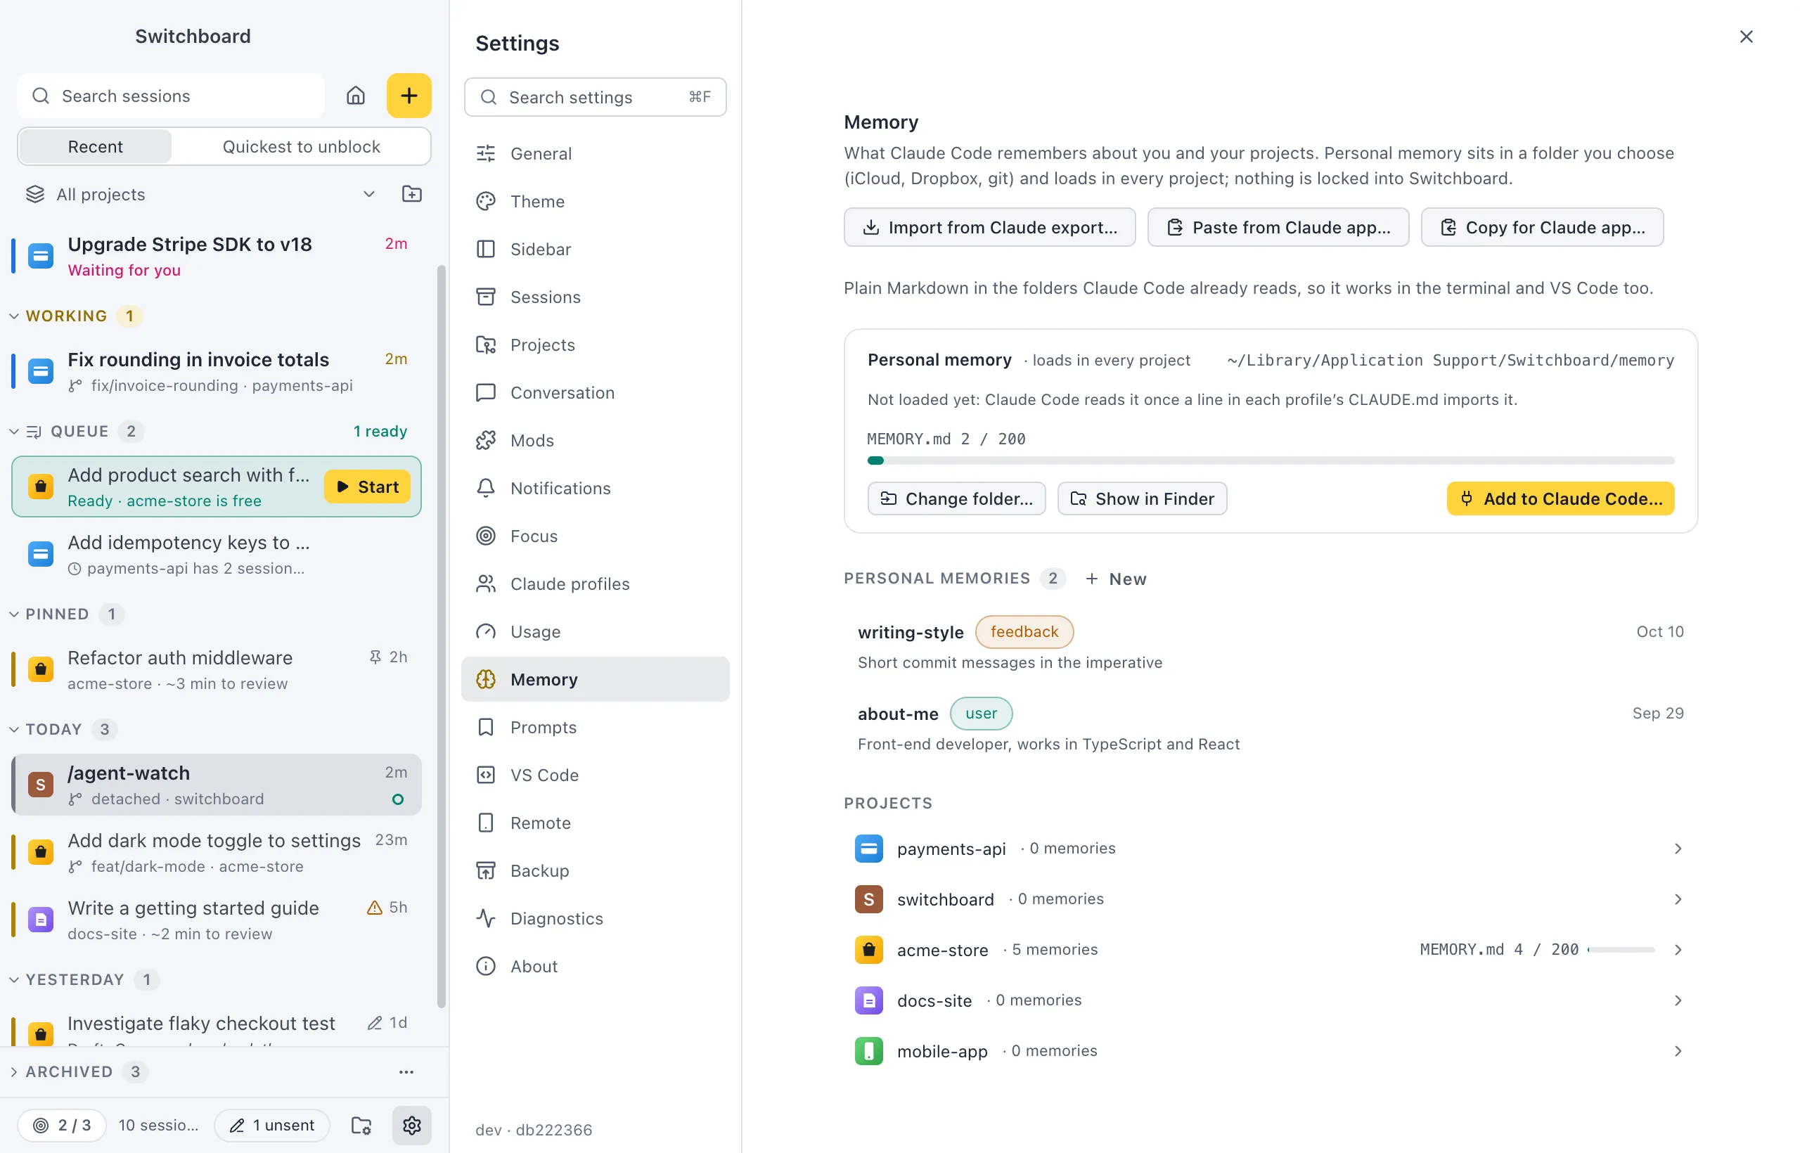The height and width of the screenshot is (1153, 1800).
Task: Click the focus target 2 / 3 indicator
Action: [x=62, y=1125]
